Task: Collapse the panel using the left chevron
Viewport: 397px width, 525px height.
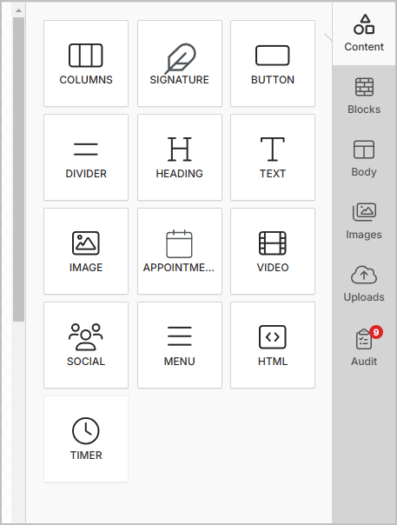Action: click(328, 34)
